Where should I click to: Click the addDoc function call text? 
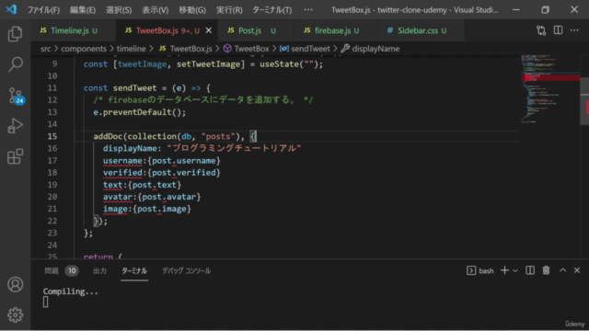coord(108,136)
